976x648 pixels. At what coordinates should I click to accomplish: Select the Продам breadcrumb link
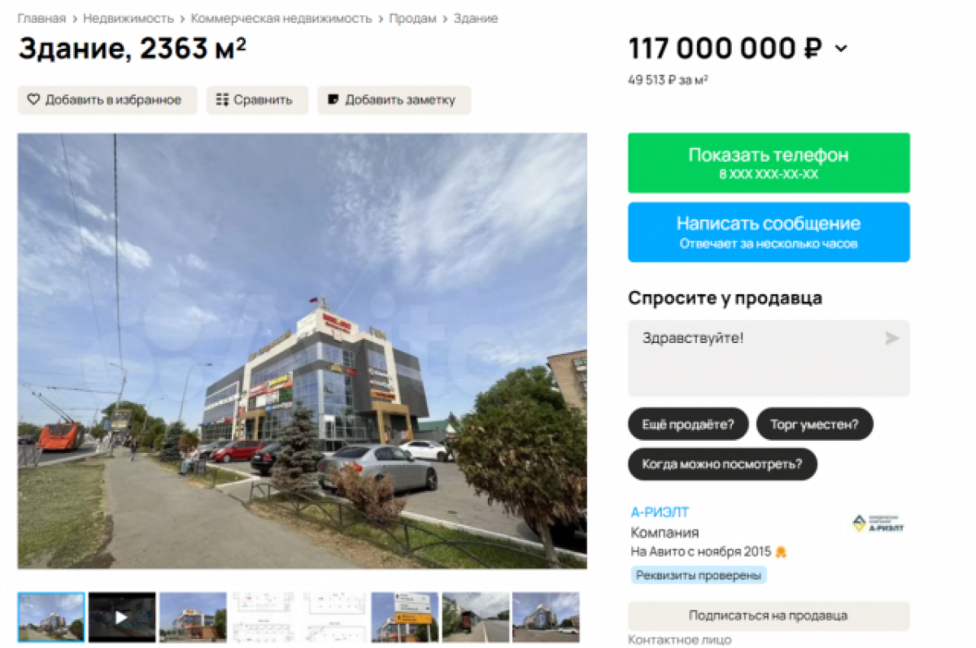click(x=412, y=18)
